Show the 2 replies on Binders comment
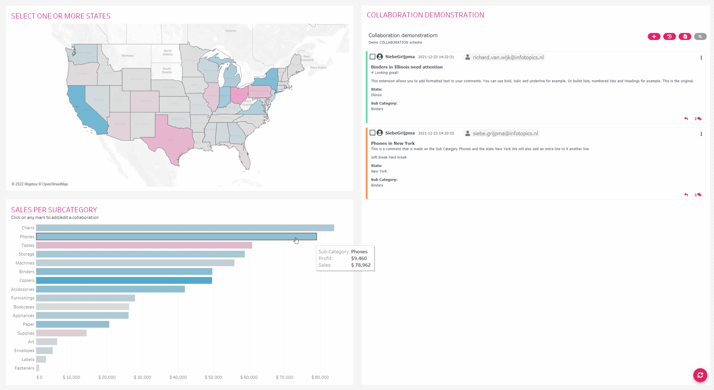This screenshot has height=390, width=714. (698, 119)
